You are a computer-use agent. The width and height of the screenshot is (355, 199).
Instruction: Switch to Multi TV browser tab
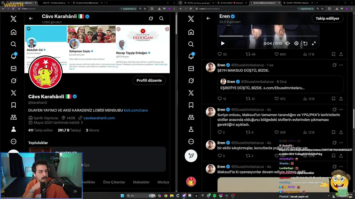pos(54,3)
